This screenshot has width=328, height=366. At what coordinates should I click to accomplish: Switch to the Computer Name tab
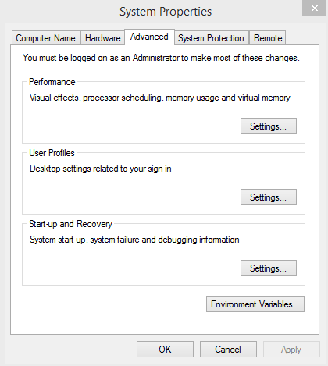coord(46,38)
